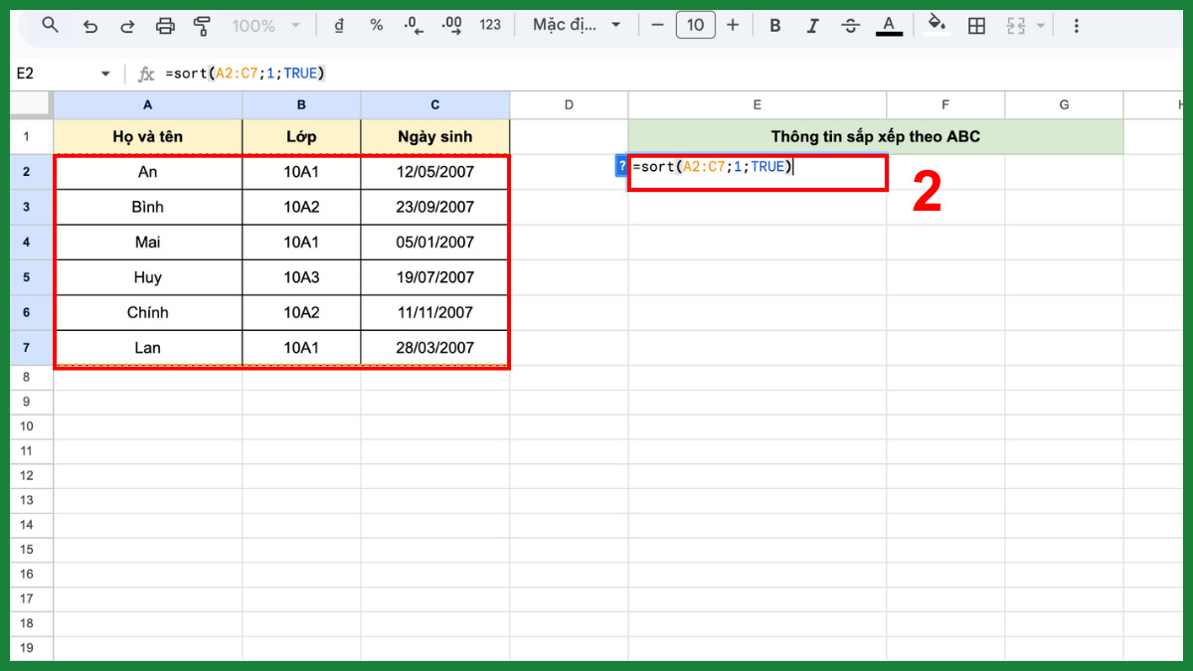Toggle strikethrough formatting
1193x671 pixels.
pos(850,25)
